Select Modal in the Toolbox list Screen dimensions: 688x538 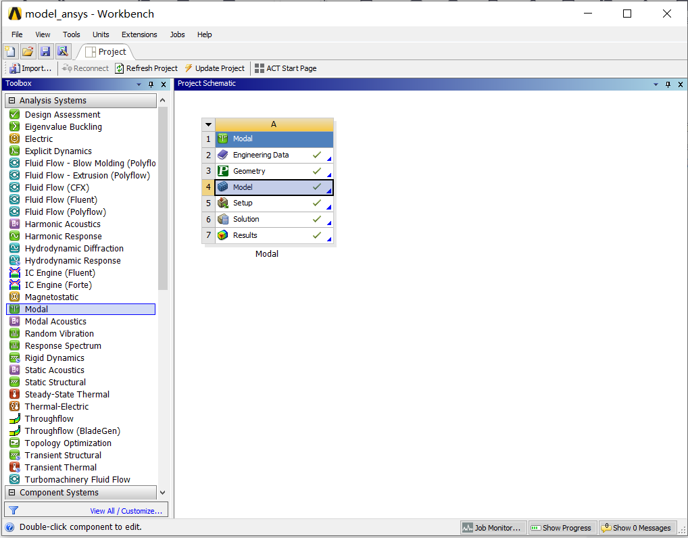[80, 310]
